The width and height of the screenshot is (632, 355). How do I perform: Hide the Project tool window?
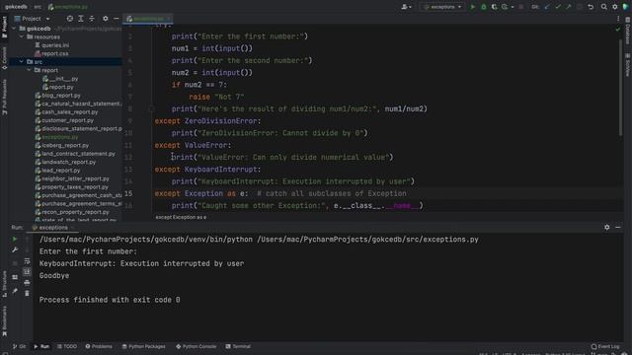coord(117,19)
